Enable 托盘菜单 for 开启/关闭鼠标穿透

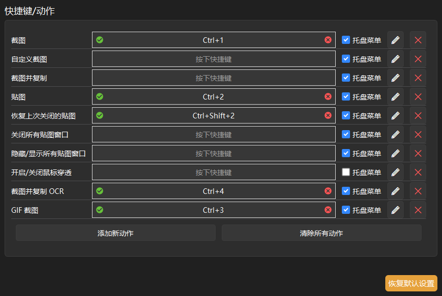[x=346, y=172]
